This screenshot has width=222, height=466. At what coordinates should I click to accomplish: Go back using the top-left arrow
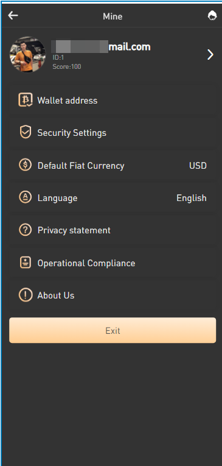13,15
